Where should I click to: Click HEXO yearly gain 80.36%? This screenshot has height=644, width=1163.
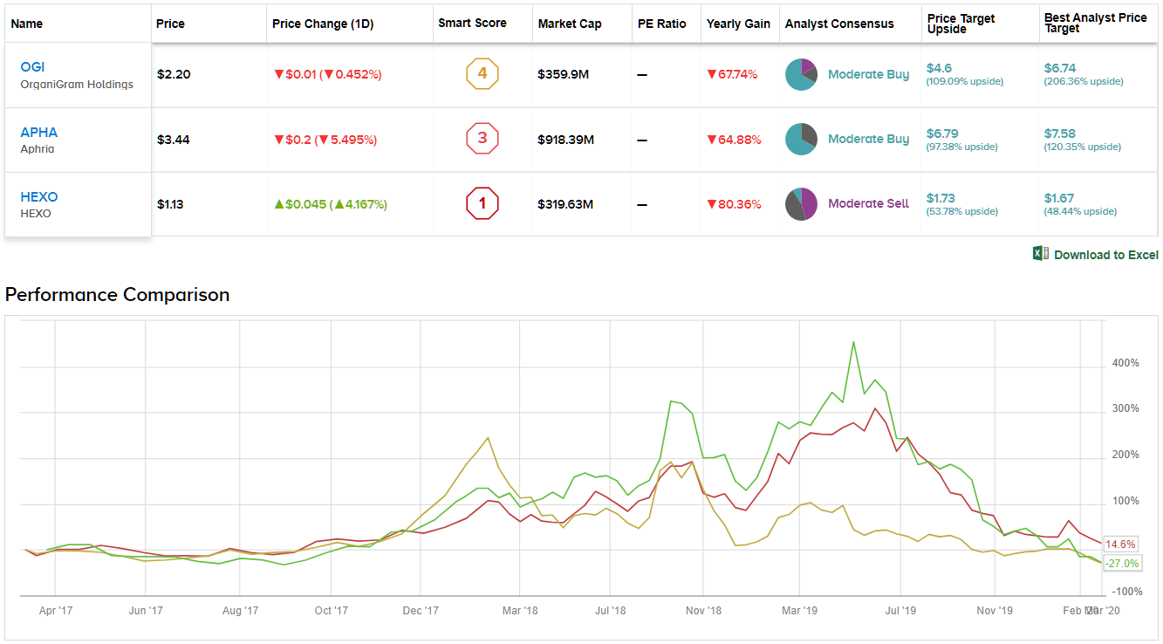click(734, 204)
